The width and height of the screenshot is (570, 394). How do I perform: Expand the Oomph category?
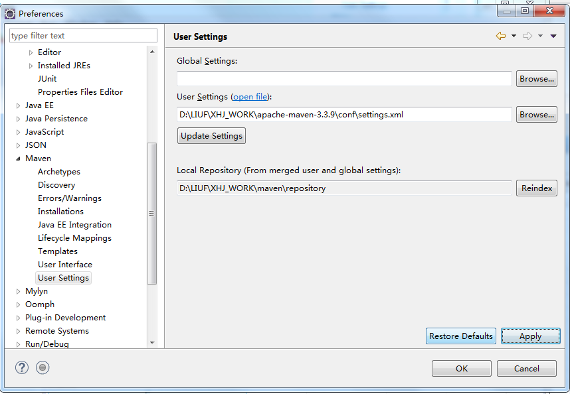(x=18, y=304)
